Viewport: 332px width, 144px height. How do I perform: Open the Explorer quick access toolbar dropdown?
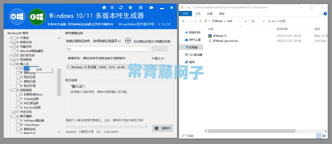[188, 7]
